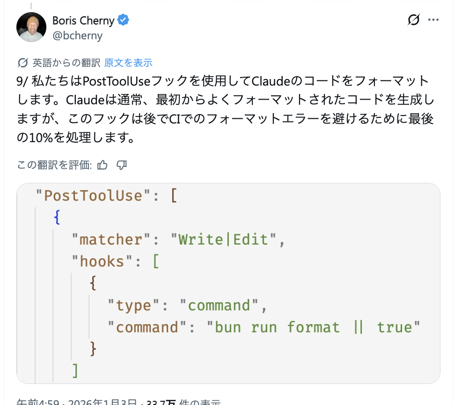This screenshot has width=454, height=405.
Task: Click the translation icon beside 英語からの翻訳
Action: pos(22,63)
